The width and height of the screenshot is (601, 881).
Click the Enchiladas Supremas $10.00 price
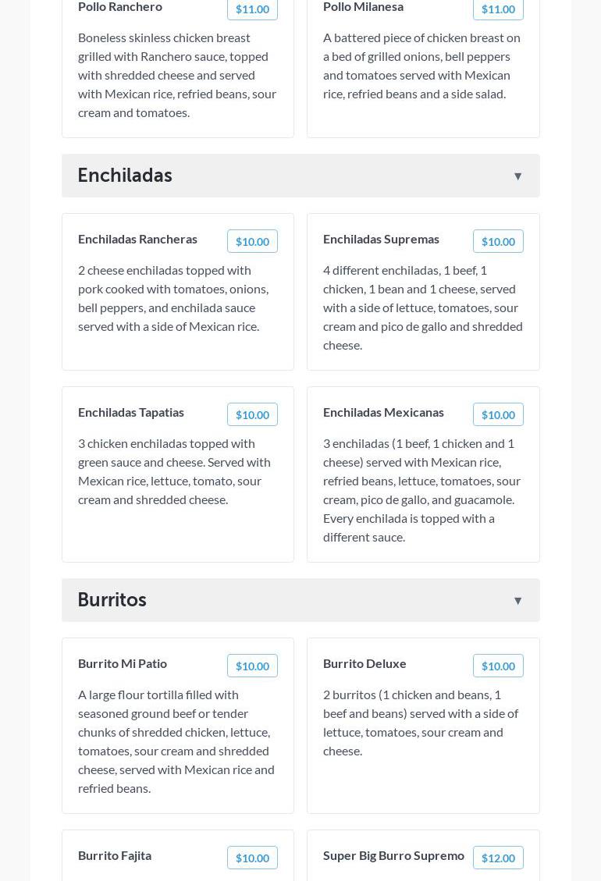tap(498, 242)
